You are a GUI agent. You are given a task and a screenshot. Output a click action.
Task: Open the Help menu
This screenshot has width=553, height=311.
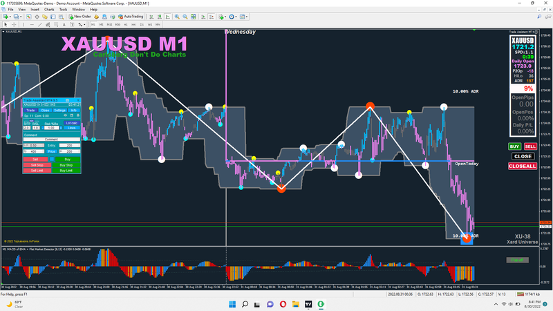click(x=93, y=10)
